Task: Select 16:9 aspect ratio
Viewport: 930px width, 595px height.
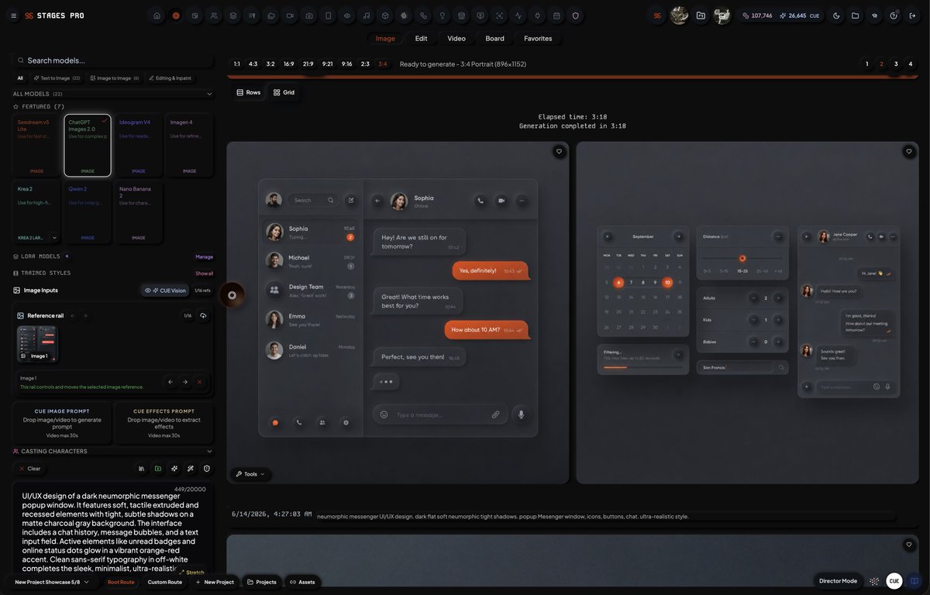Action: (x=288, y=64)
